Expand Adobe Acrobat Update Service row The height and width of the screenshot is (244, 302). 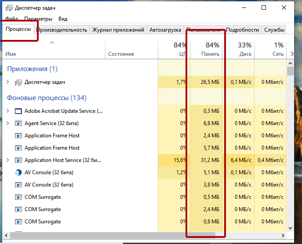click(8, 111)
